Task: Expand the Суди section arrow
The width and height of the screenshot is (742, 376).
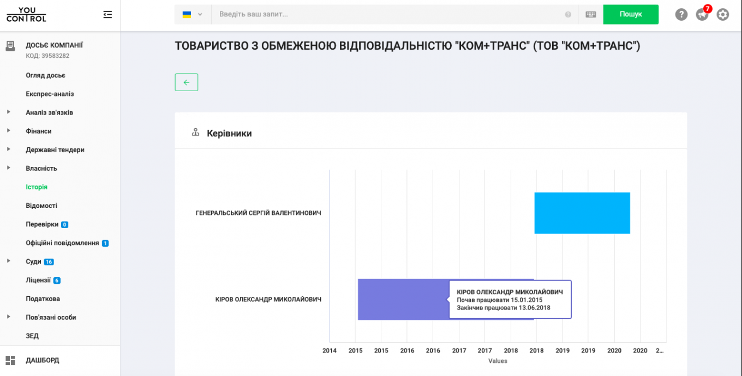Action: [9, 261]
